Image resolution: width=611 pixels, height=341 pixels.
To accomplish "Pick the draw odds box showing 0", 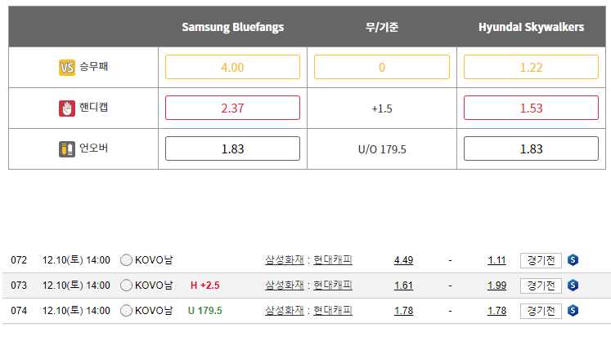I will [x=382, y=67].
